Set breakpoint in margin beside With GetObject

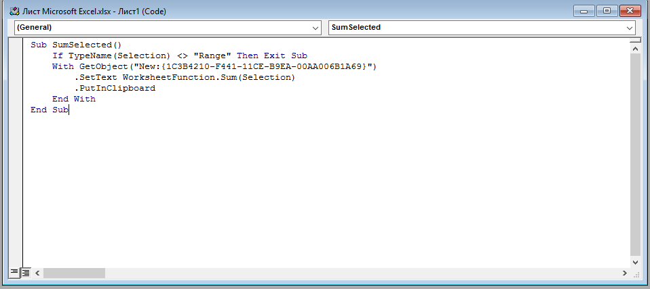16,67
